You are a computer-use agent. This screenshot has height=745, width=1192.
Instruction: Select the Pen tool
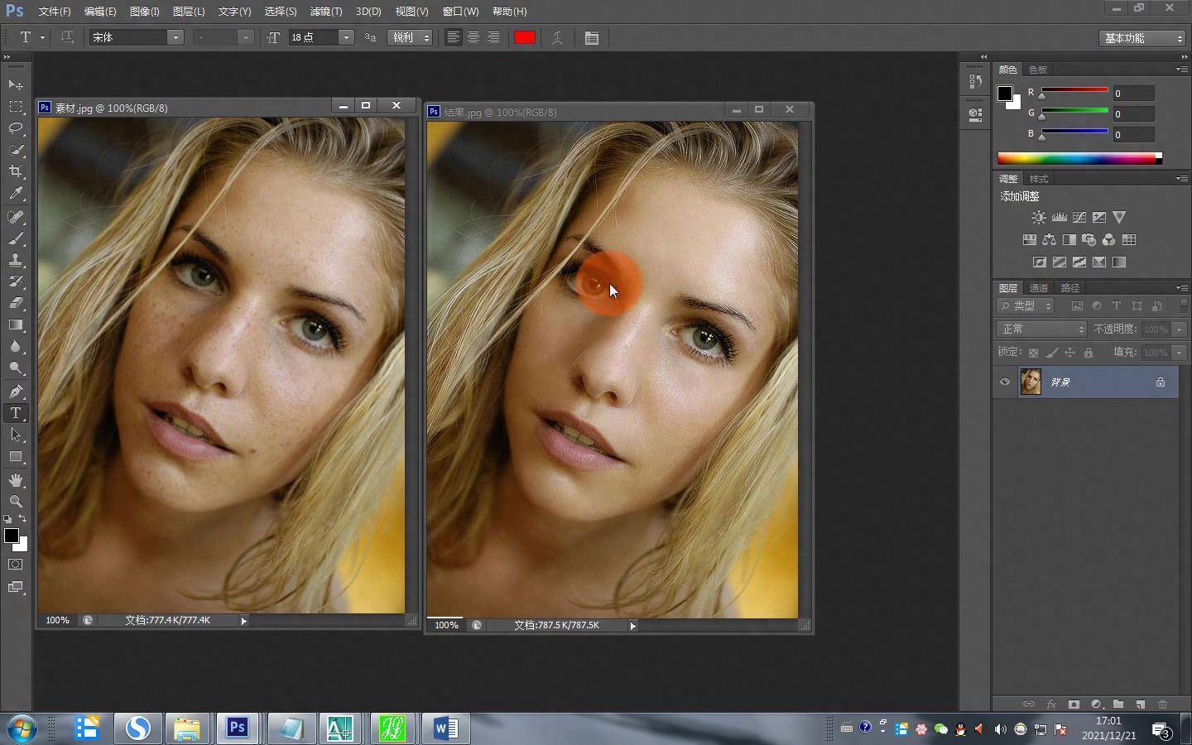click(x=16, y=391)
